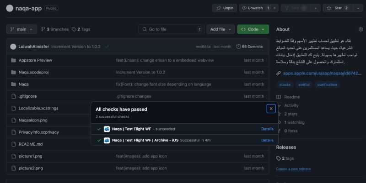Image resolution: width=366 pixels, height=183 pixels.
Task: Select the swiftui topic tag
Action: point(304,84)
